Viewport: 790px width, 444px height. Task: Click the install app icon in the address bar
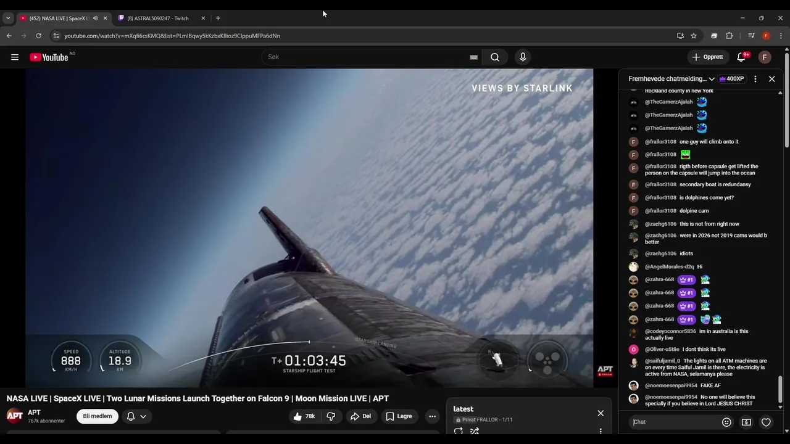(680, 36)
